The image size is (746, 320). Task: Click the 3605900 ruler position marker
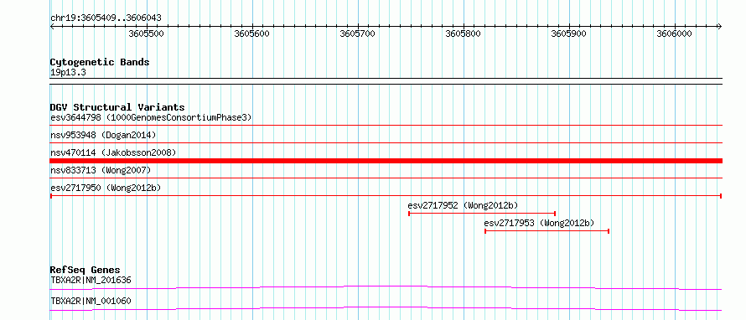coord(569,34)
